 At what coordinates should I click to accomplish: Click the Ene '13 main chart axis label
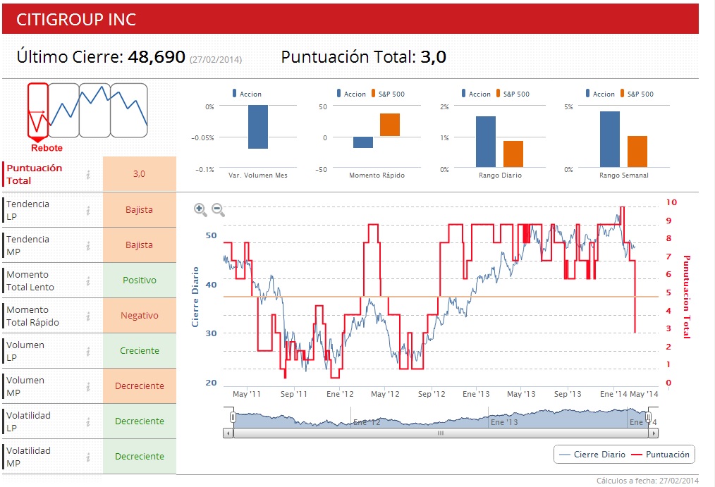click(475, 394)
